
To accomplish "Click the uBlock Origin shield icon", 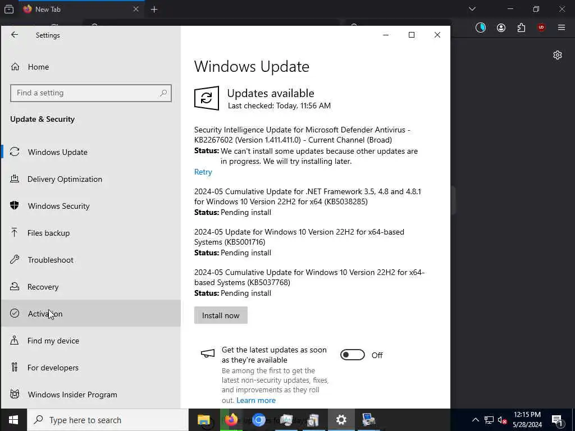I will tap(541, 27).
